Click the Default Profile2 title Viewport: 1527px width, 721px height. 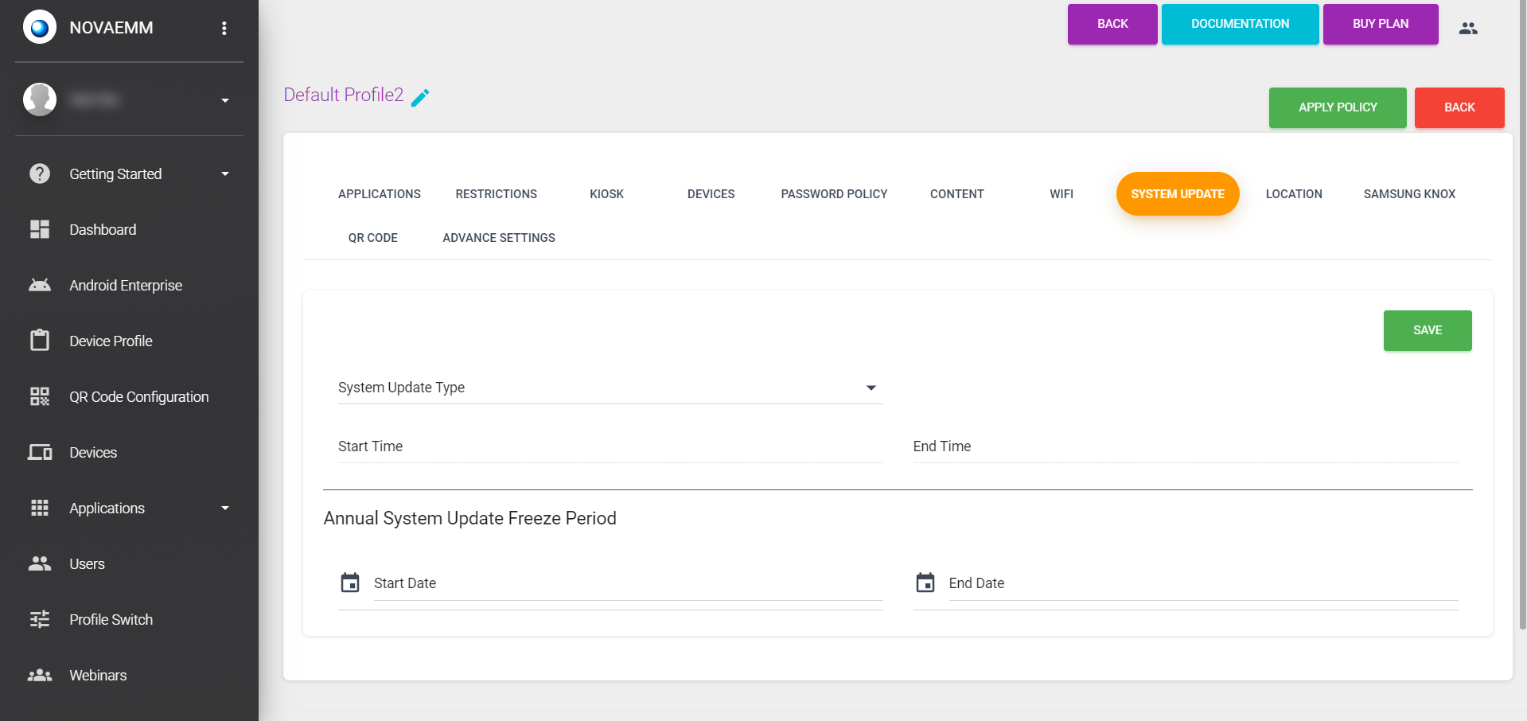(344, 95)
